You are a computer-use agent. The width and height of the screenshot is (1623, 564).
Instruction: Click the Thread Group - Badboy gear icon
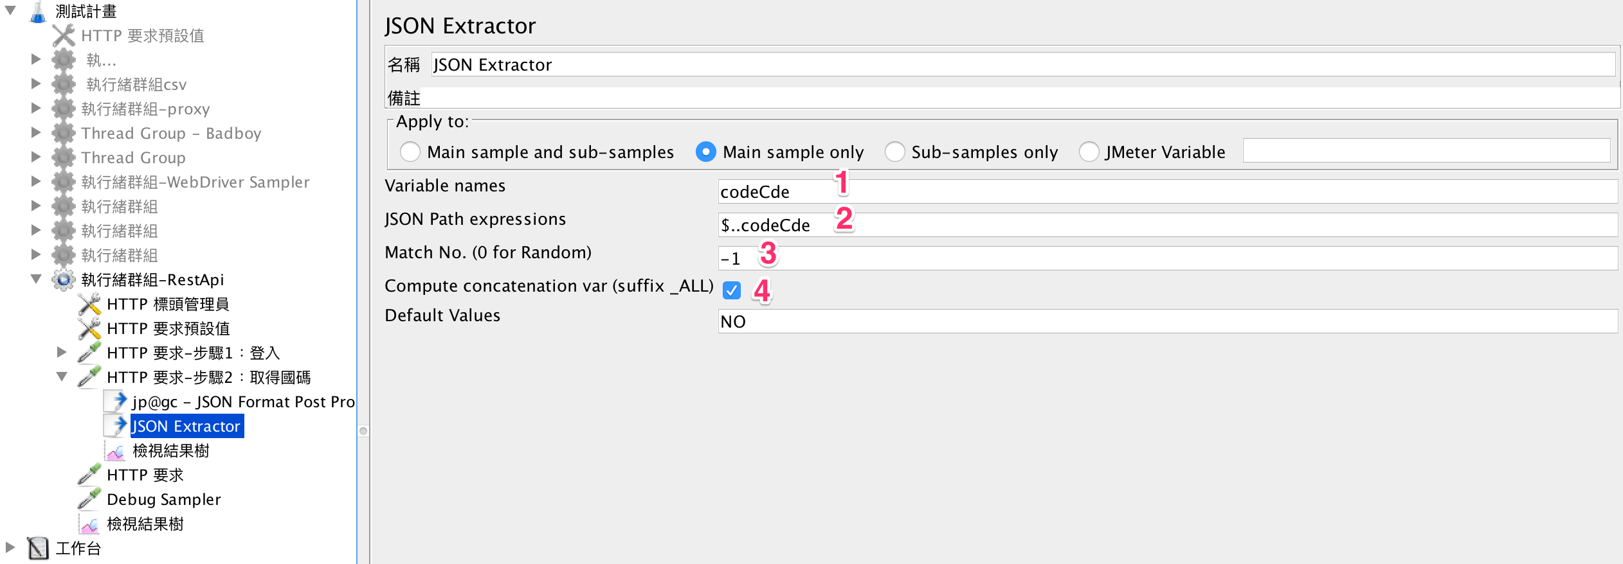pos(64,133)
